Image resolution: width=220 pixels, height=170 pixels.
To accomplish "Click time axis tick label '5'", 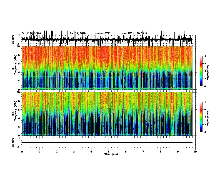I will click(109, 152).
